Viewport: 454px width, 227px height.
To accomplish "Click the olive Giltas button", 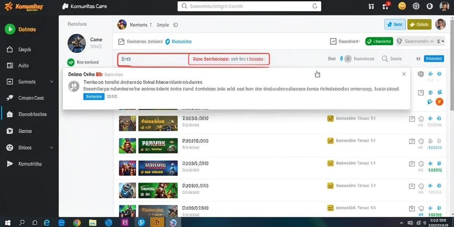I will coord(419,25).
